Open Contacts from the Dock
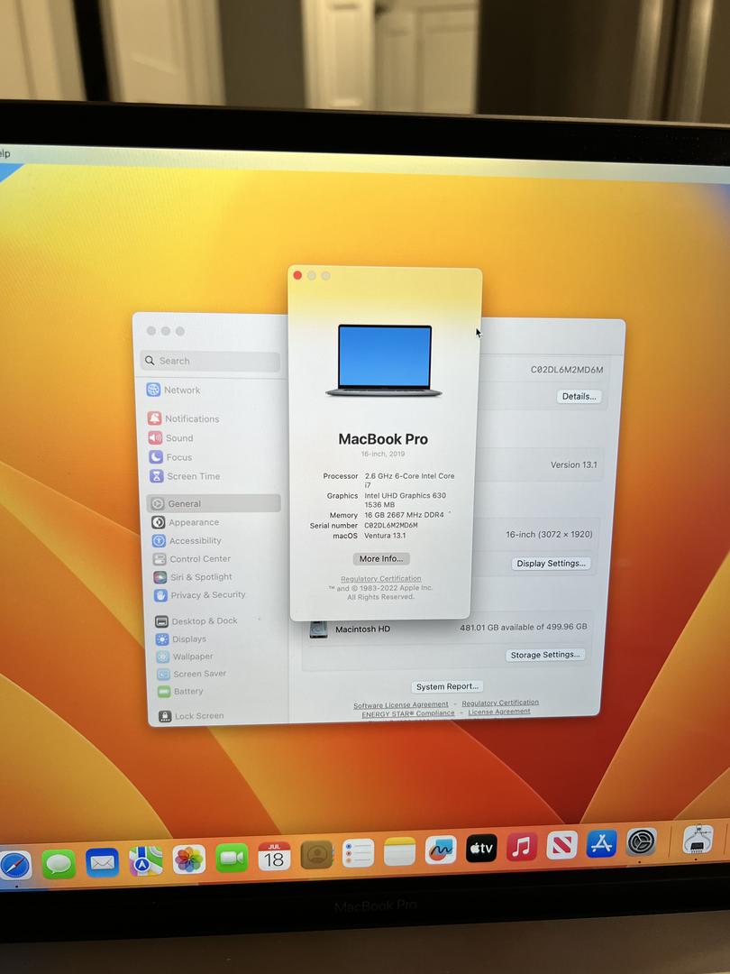730x974 pixels. (x=316, y=855)
